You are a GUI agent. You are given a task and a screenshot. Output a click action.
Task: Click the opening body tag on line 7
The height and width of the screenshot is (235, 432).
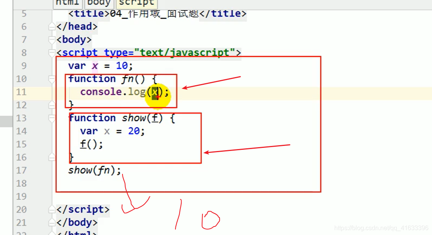coord(74,40)
